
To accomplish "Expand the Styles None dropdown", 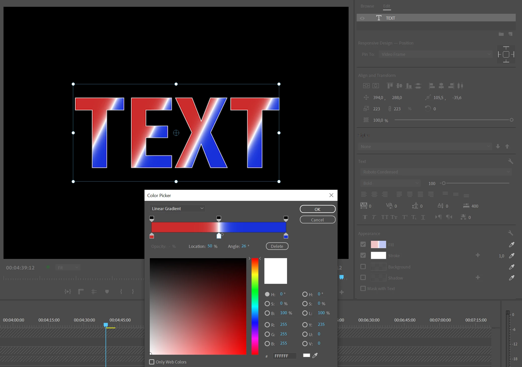I will 424,147.
